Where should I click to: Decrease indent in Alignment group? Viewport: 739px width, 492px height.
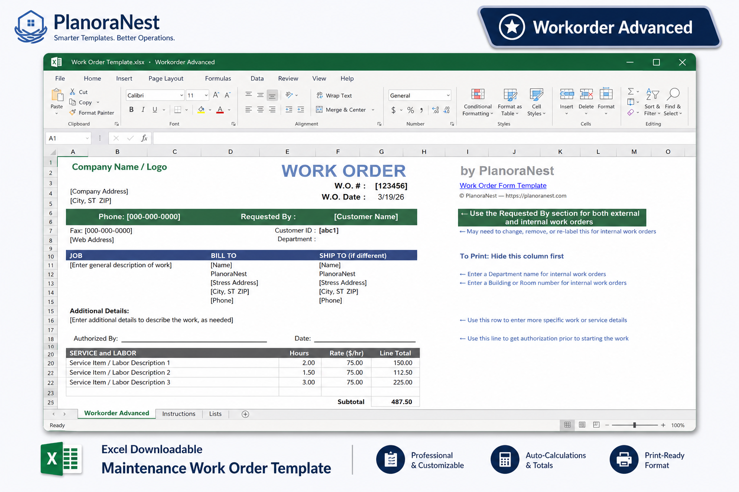(x=289, y=110)
